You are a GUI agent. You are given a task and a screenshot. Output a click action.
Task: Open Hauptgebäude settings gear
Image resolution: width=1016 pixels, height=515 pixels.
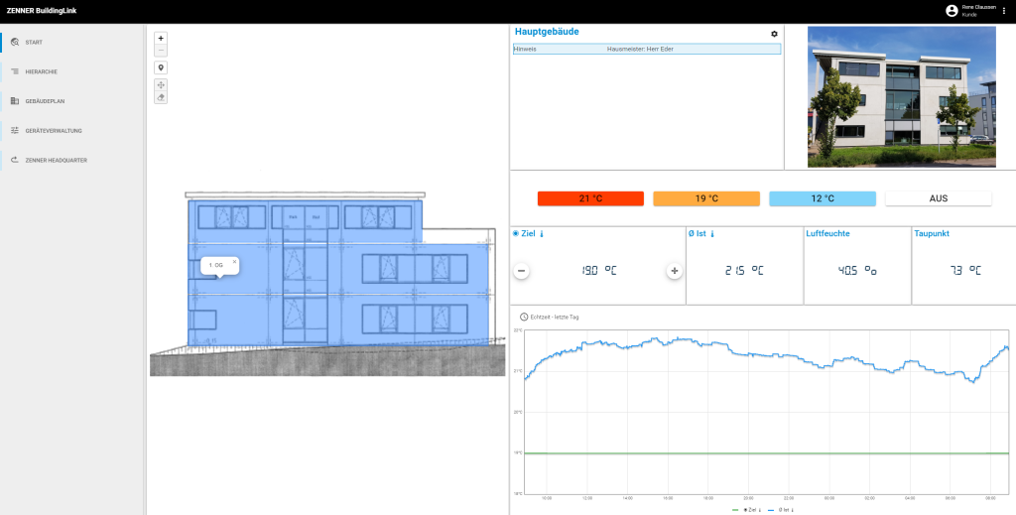pyautogui.click(x=774, y=34)
